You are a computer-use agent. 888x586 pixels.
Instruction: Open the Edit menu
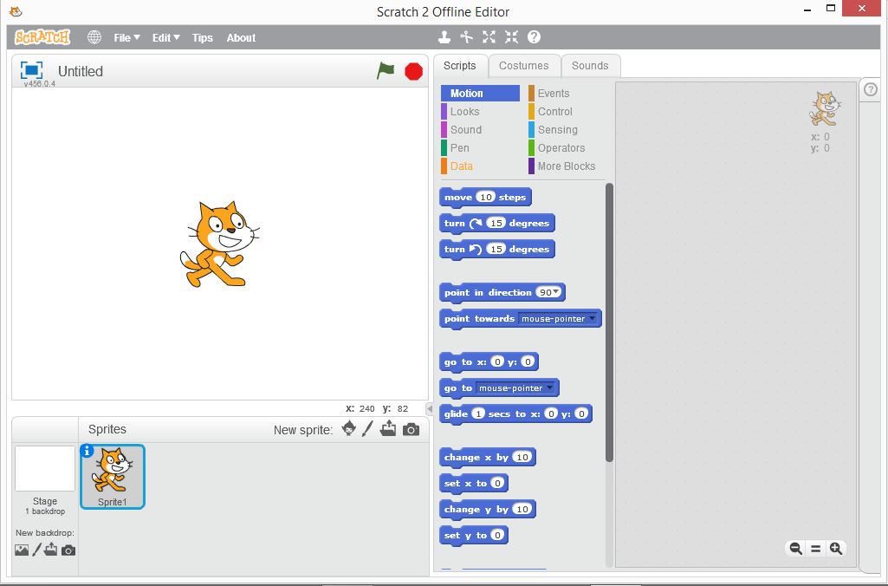pyautogui.click(x=165, y=37)
